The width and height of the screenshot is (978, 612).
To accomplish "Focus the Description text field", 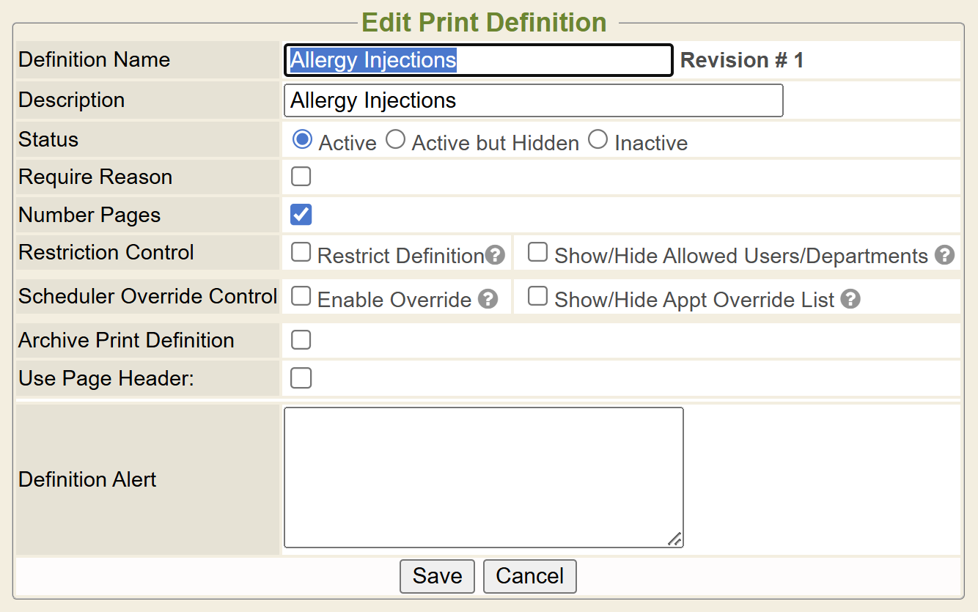I will pyautogui.click(x=533, y=100).
